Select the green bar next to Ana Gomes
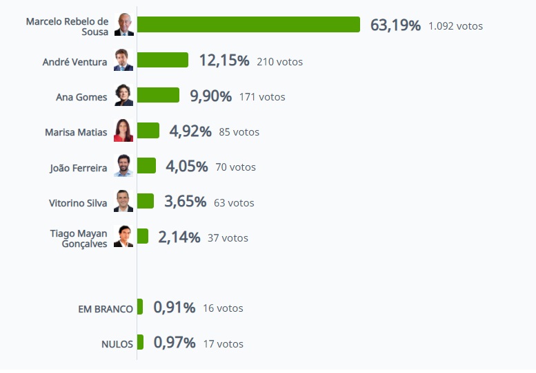536x373 pixels. coord(158,95)
